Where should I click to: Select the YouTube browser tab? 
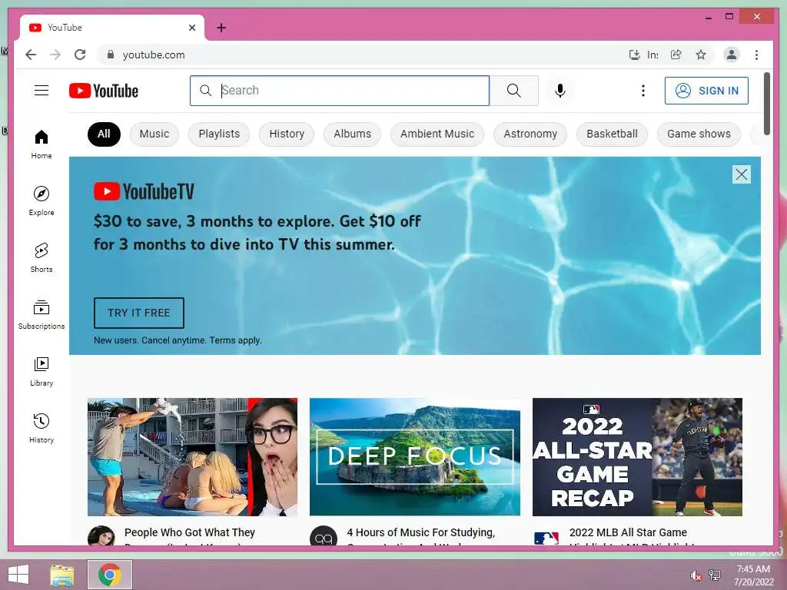112,28
